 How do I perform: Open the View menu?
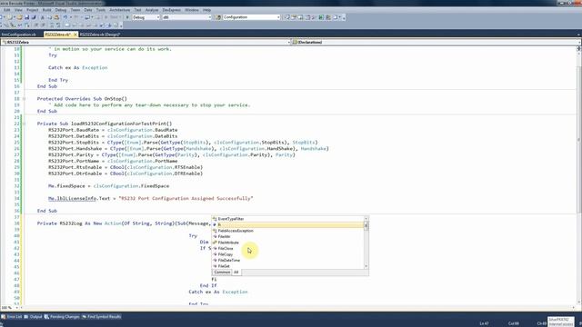18,10
